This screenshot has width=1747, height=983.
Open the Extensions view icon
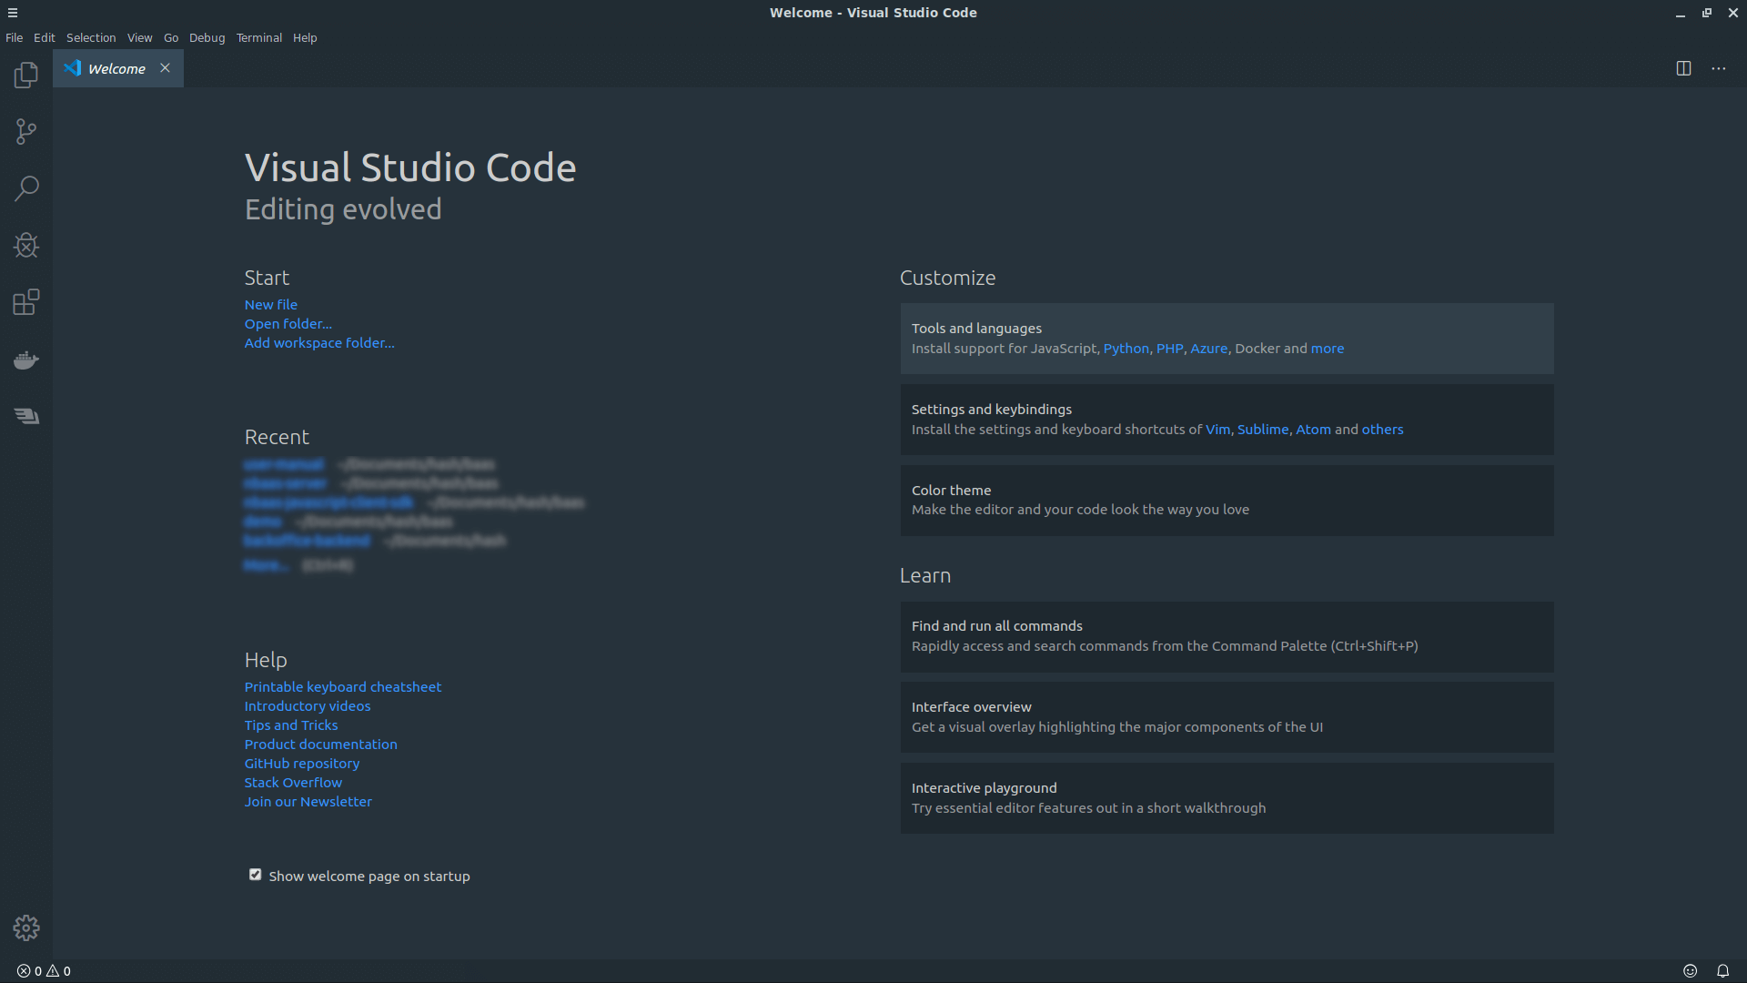[x=26, y=302]
